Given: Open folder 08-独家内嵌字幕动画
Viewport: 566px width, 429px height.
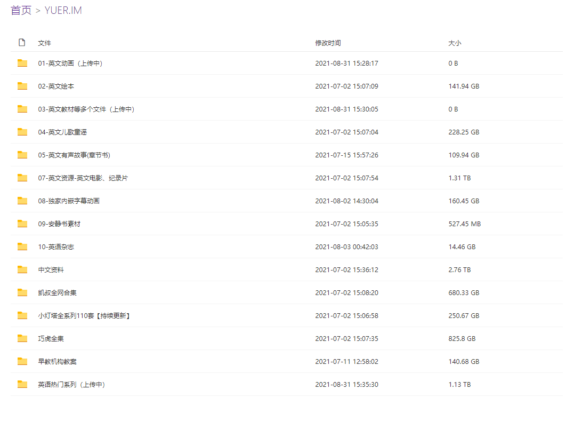Looking at the screenshot, I should [x=69, y=201].
